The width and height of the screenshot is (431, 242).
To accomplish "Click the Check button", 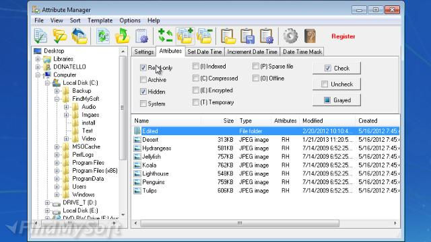I will pos(337,68).
